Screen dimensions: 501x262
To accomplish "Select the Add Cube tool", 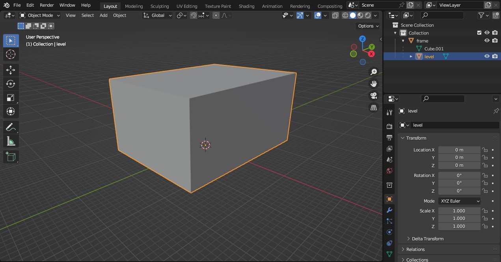I will pyautogui.click(x=11, y=157).
